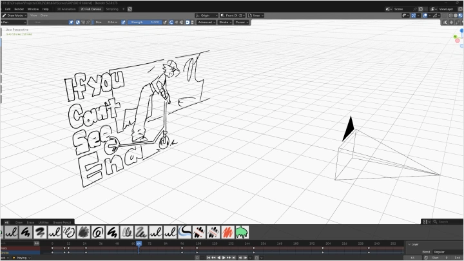This screenshot has width=464, height=261.
Task: Open the Front (X-Z) drawing plane dropdown
Action: (x=233, y=15)
